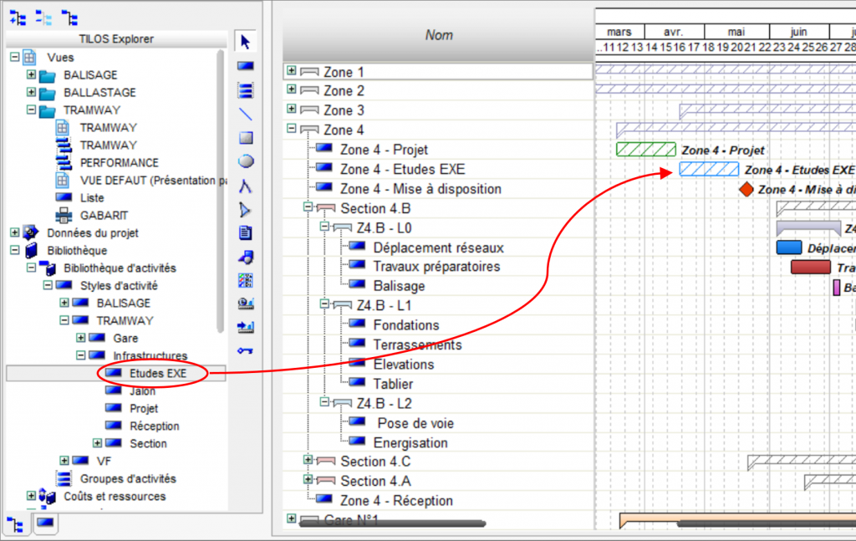
Task: Open the PERFORMANCE Gantt view
Action: click(x=119, y=163)
